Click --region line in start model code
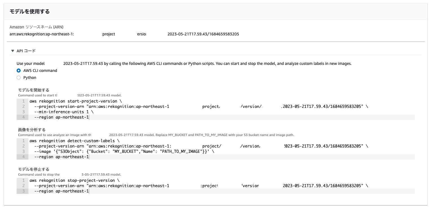The image size is (432, 213). (x=61, y=117)
